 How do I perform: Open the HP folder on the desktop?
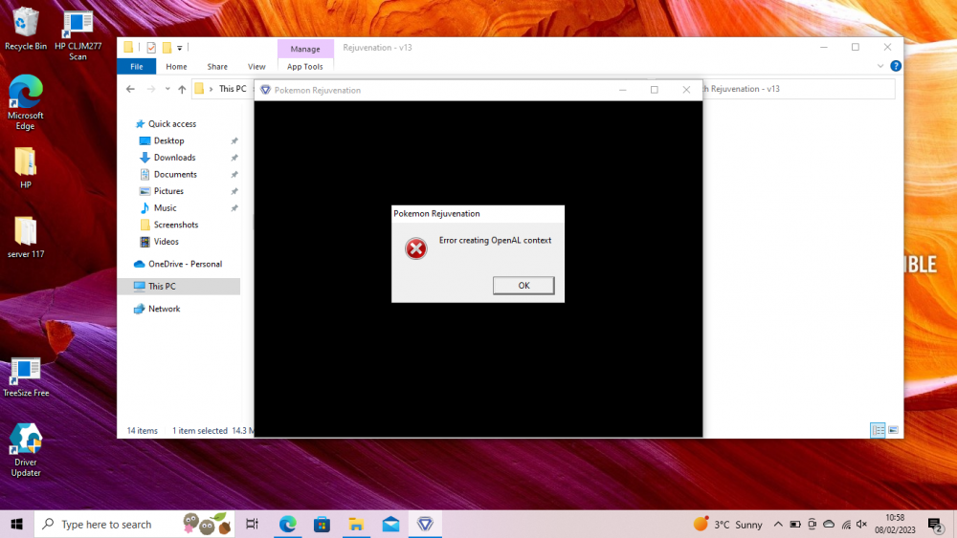coord(25,168)
